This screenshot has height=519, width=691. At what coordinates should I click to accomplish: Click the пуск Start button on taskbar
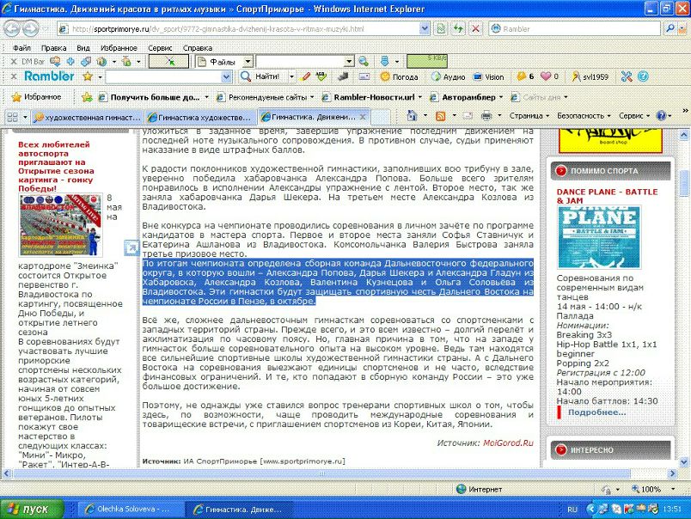30,509
